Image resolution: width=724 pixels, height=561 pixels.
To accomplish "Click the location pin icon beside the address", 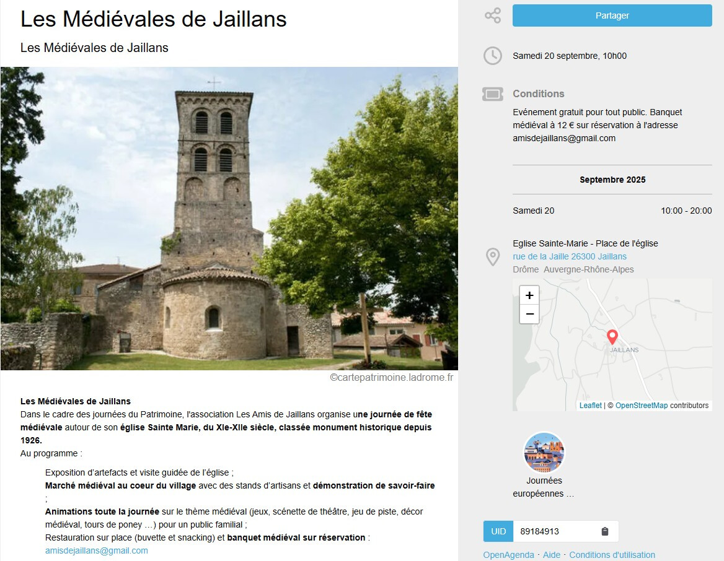I will pos(493,257).
